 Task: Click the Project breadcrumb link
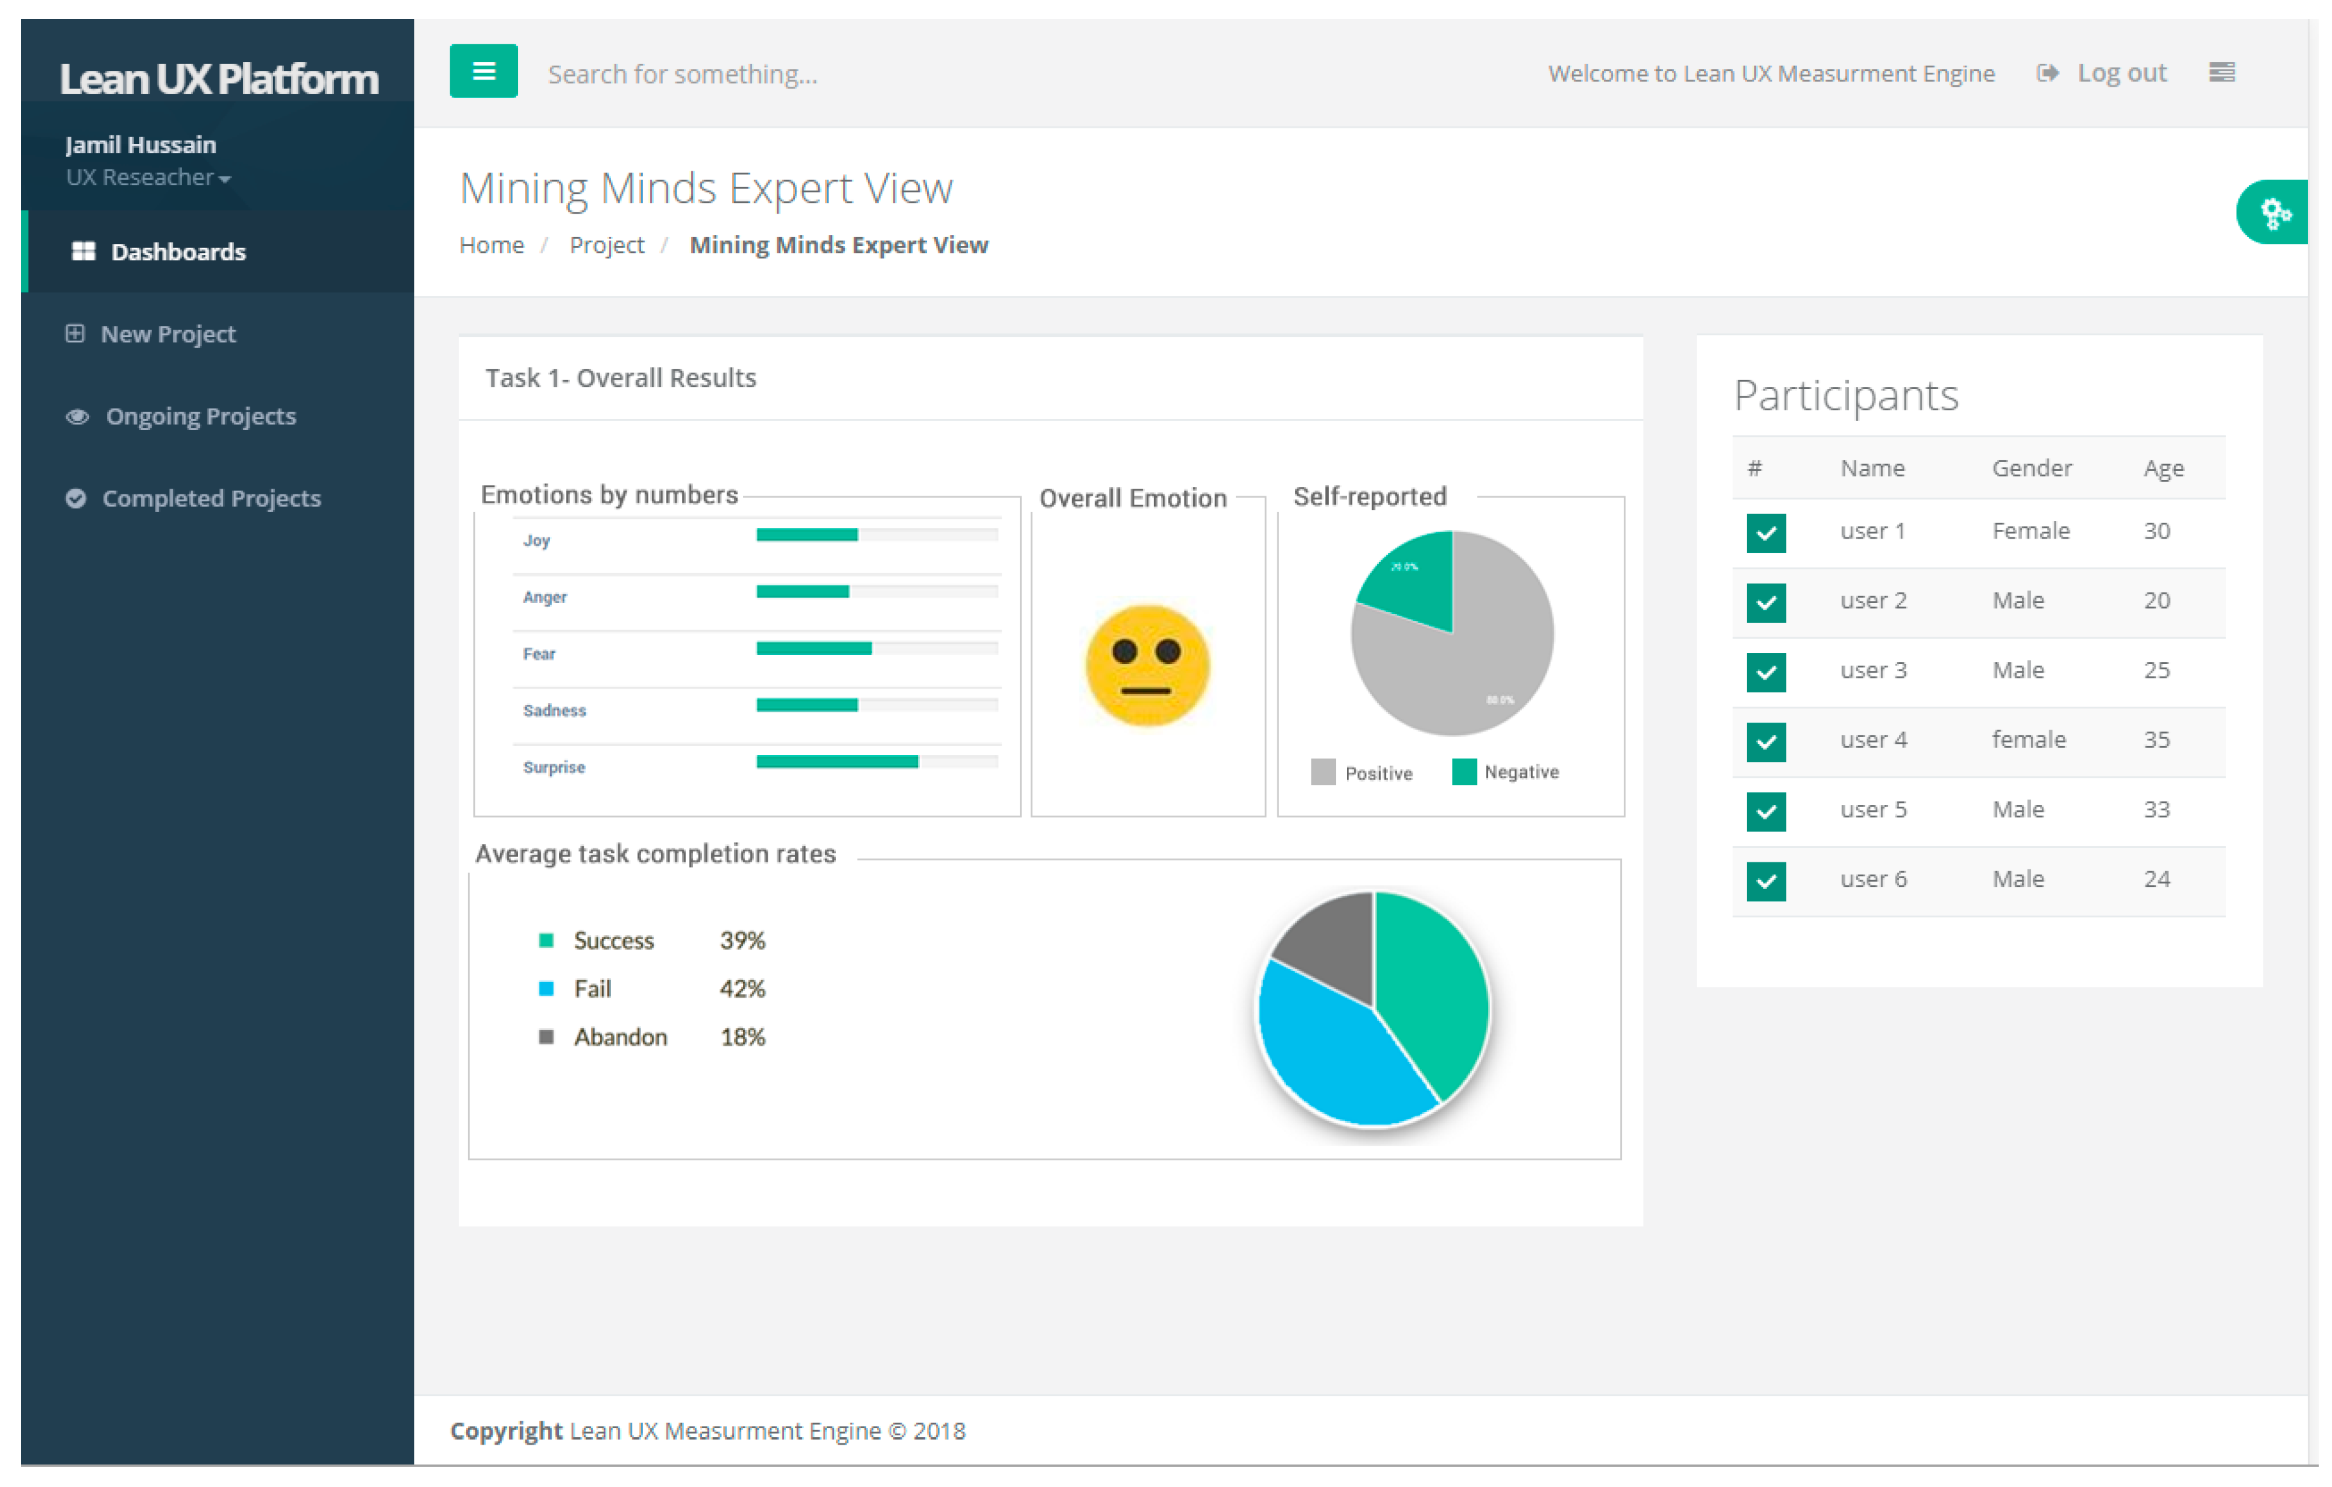click(x=606, y=246)
